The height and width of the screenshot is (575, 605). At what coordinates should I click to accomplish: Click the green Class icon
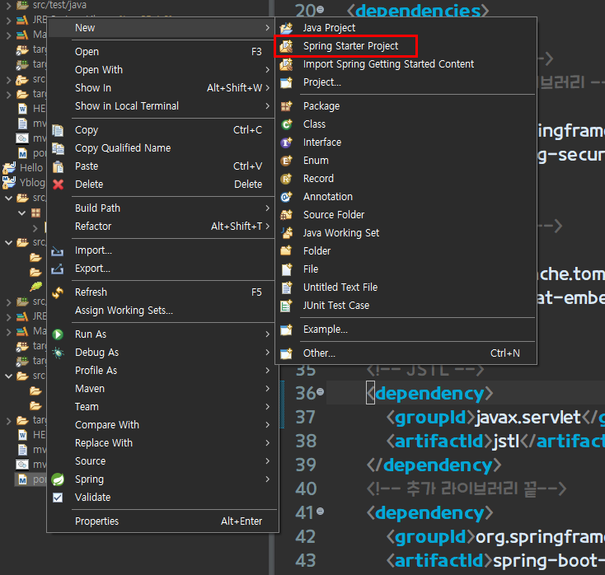pyautogui.click(x=286, y=124)
